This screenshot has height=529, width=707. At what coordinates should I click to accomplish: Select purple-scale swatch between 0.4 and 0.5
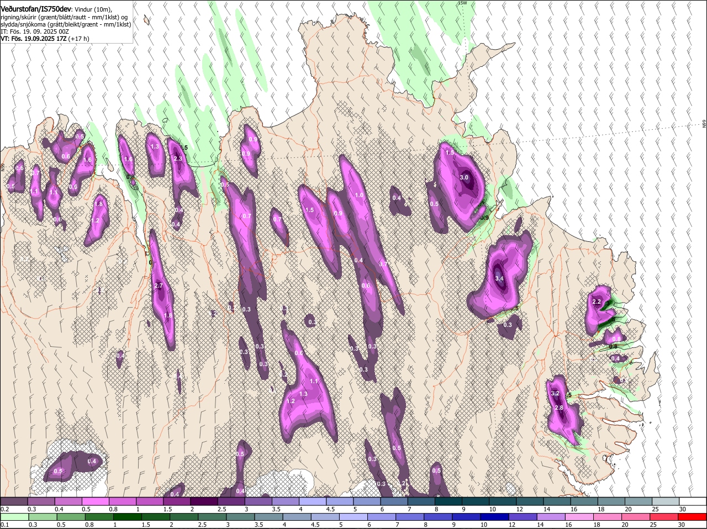(68, 501)
